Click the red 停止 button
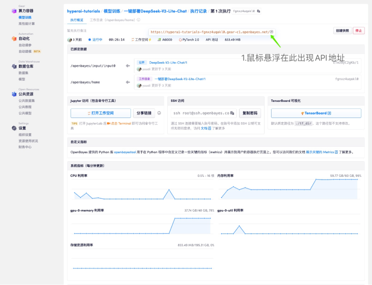This screenshot has height=285, width=372. [358, 30]
